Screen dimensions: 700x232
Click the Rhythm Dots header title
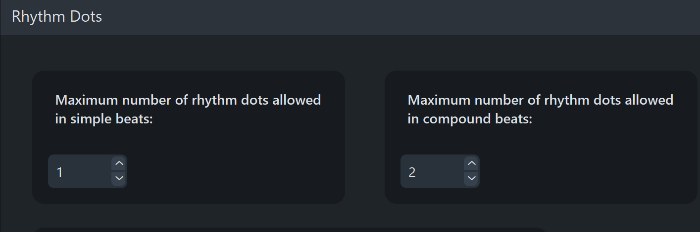[x=57, y=17]
